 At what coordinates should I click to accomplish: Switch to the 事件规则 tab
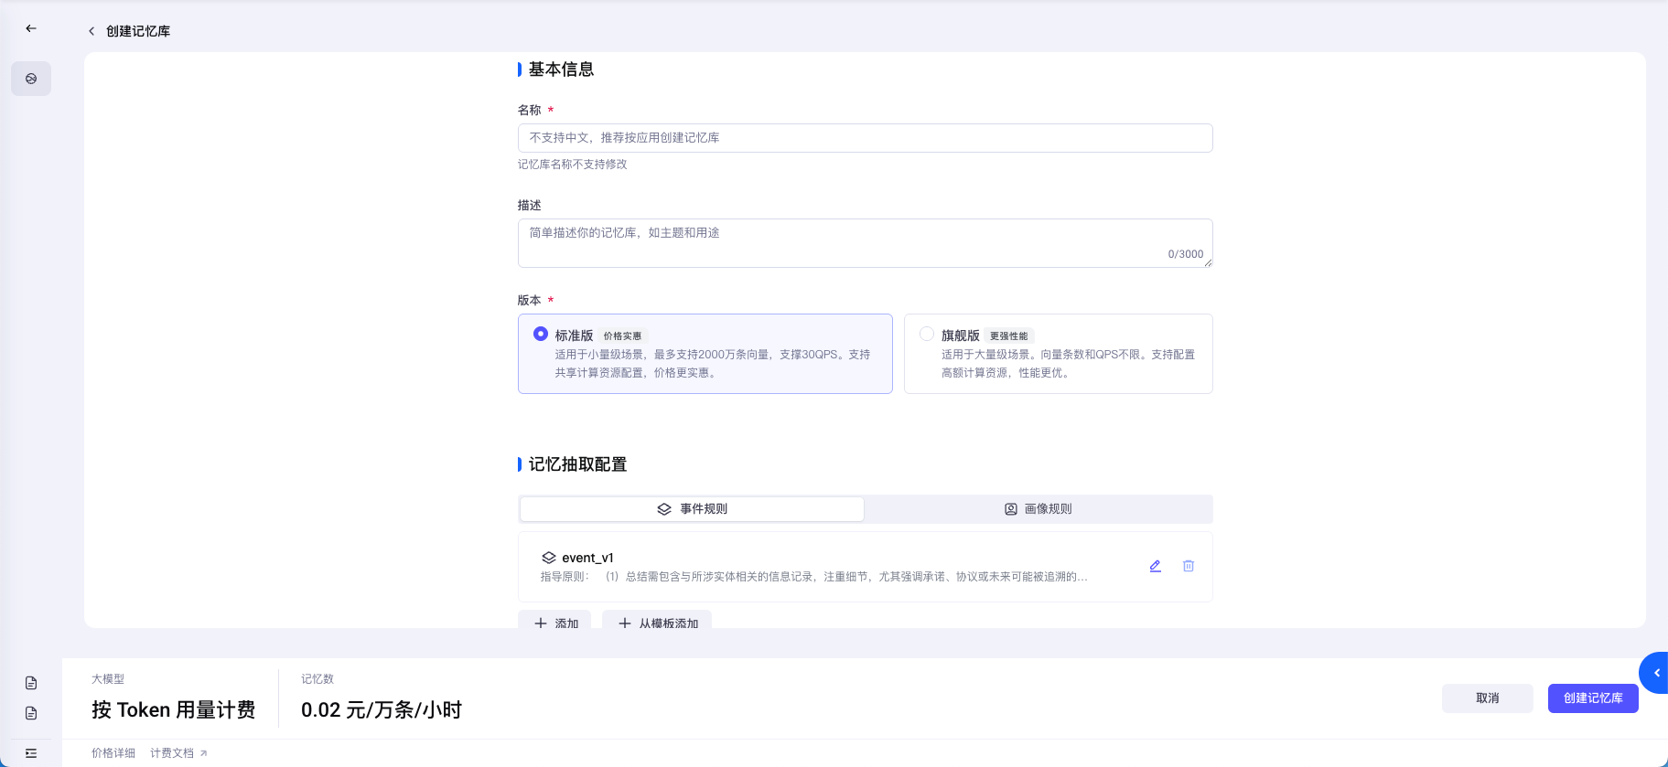click(x=692, y=509)
